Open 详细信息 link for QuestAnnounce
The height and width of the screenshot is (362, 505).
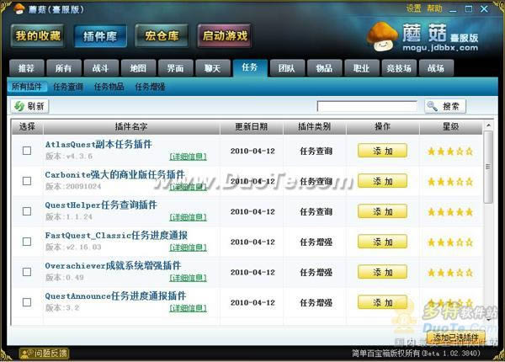188,308
